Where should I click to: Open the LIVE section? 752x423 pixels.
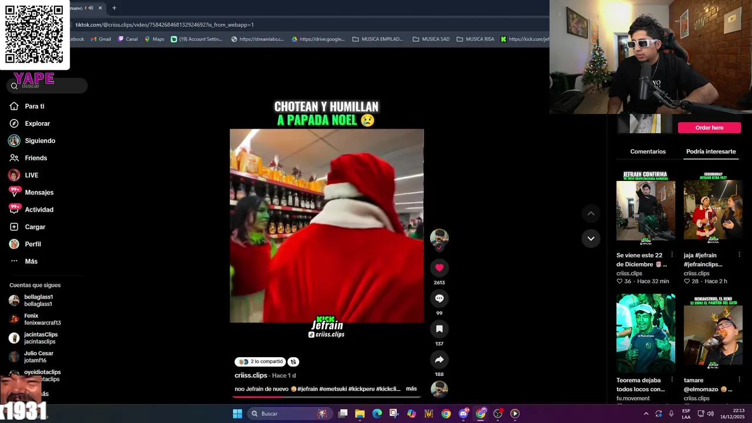tap(23, 175)
